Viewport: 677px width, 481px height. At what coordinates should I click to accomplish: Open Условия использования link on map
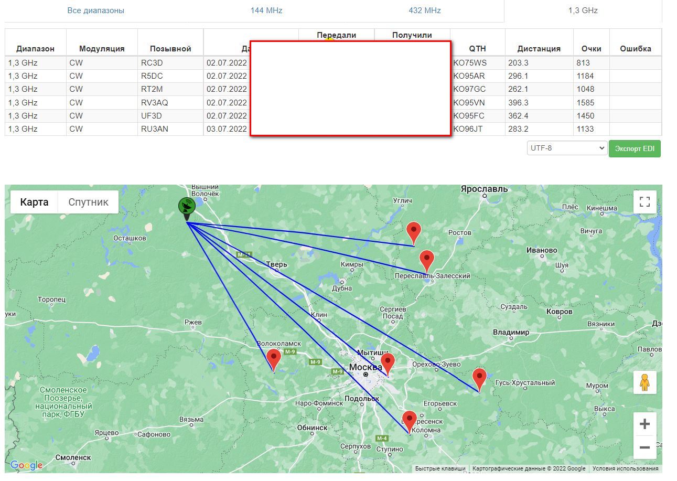[x=625, y=468]
